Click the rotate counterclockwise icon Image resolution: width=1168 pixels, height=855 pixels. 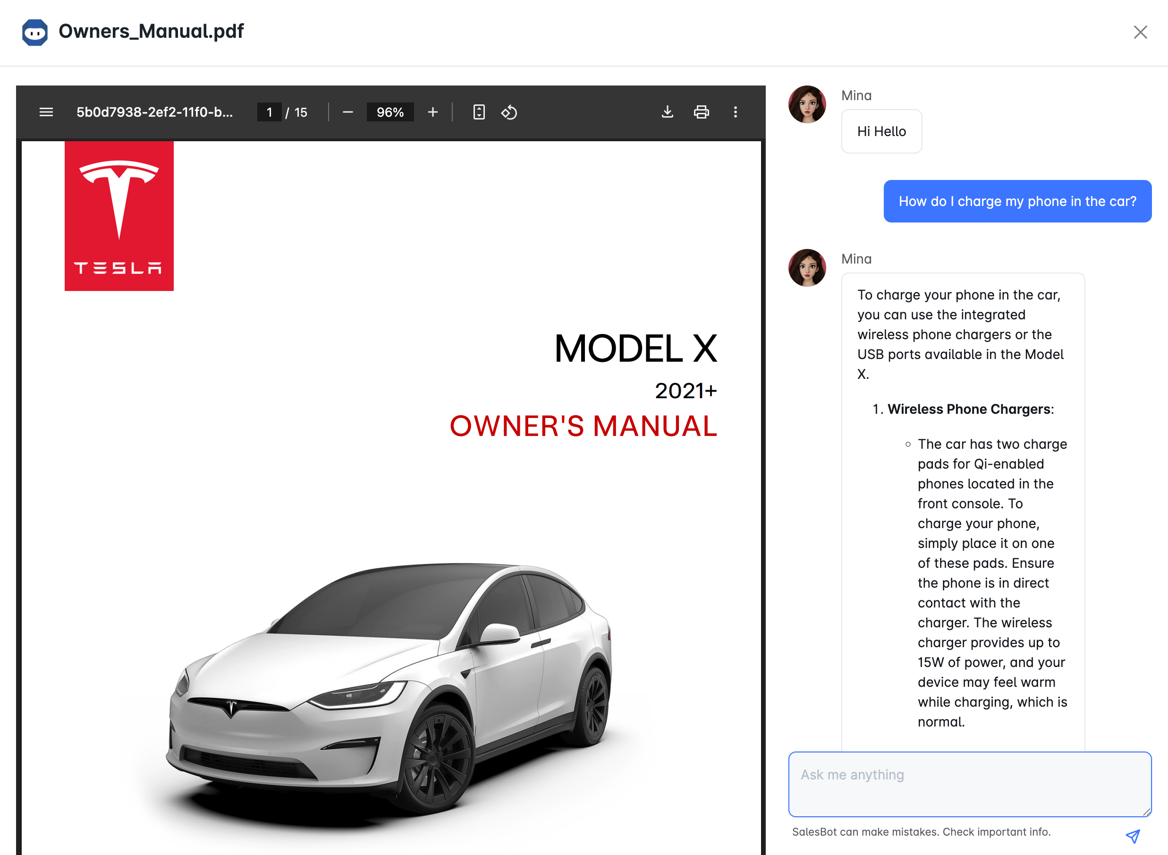click(509, 112)
